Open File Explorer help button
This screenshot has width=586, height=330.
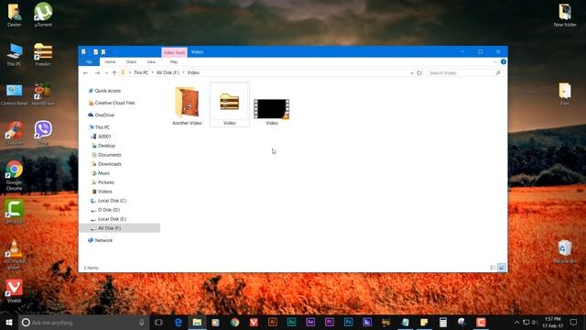tap(504, 61)
